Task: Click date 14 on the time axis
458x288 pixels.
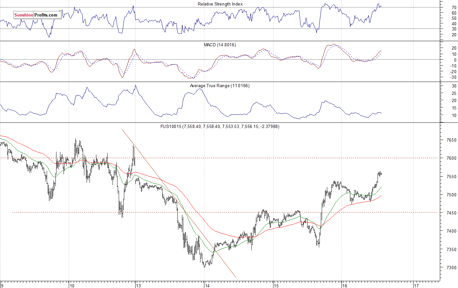Action: [x=207, y=285]
